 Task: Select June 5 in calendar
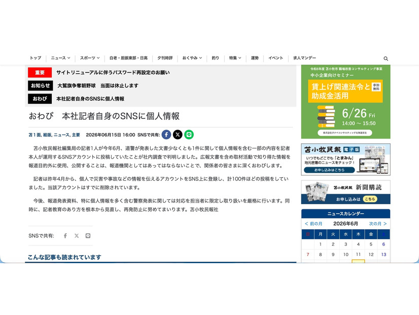371,244
